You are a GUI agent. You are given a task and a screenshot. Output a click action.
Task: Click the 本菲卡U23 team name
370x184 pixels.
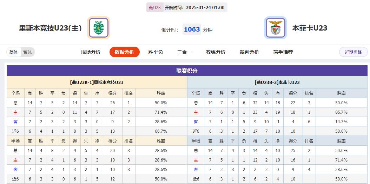coord(310,28)
